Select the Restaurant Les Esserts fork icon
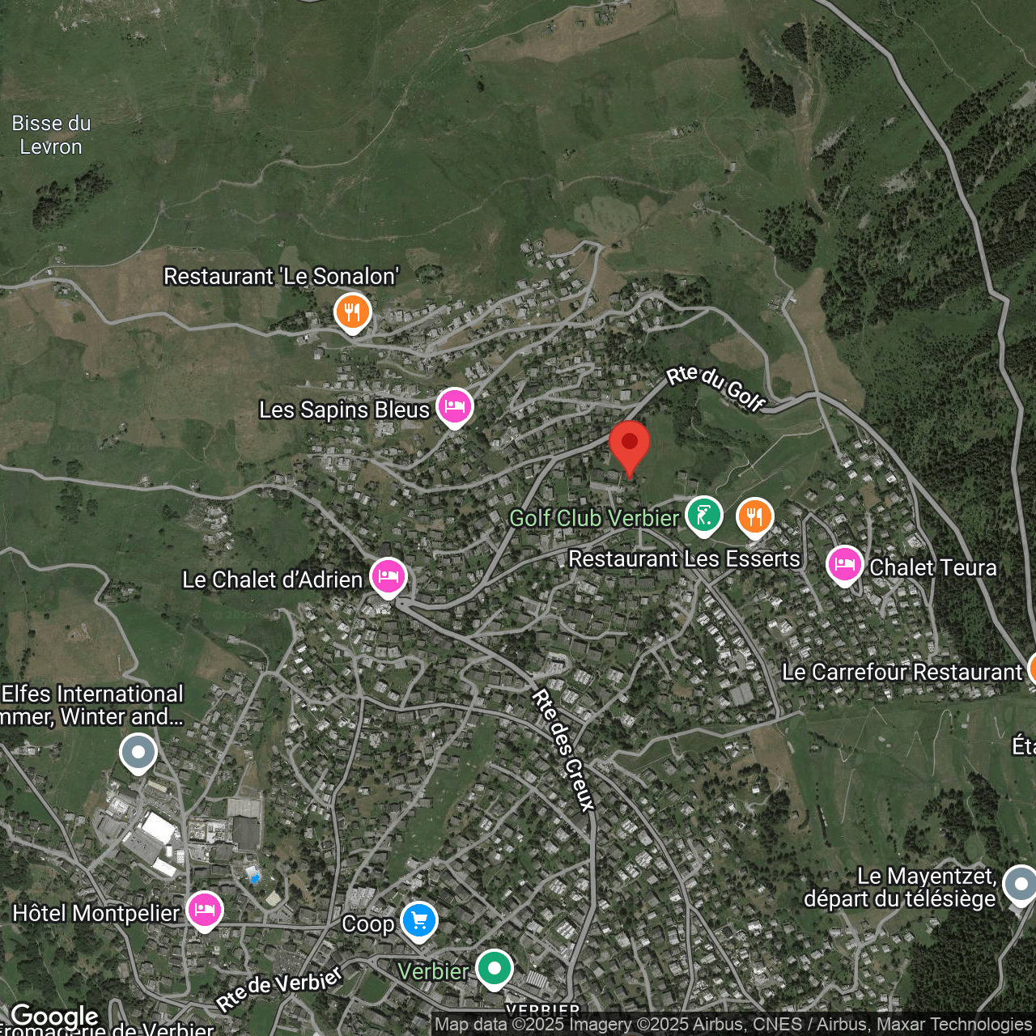Image resolution: width=1036 pixels, height=1036 pixels. click(754, 516)
